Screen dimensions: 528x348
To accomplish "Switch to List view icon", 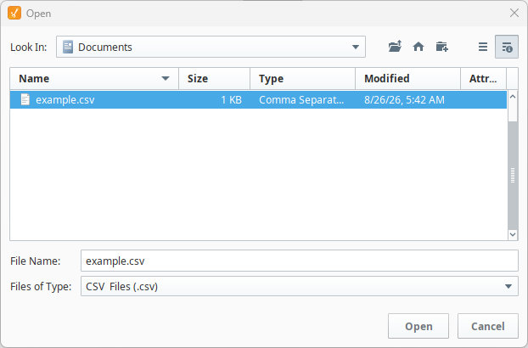I will 483,47.
